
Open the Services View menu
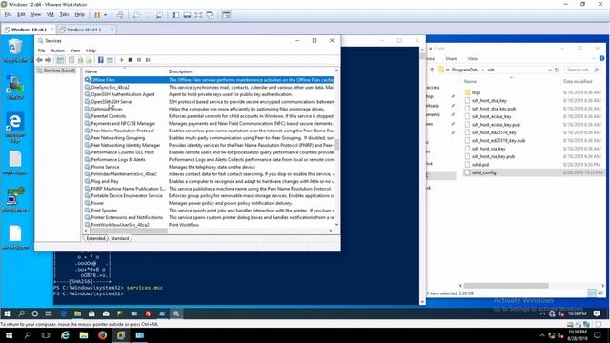click(75, 50)
